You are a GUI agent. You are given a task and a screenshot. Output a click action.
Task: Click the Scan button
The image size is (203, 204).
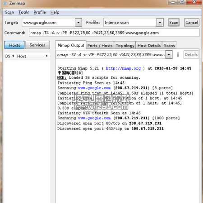point(174,23)
